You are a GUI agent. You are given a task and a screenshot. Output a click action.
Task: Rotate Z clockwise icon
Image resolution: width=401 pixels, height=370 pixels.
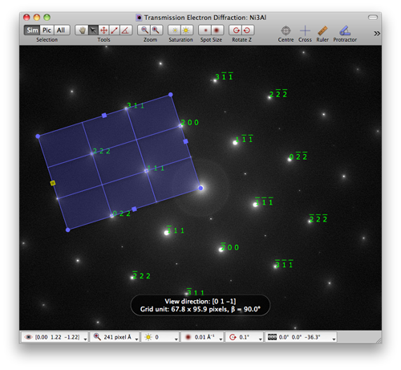coord(236,30)
